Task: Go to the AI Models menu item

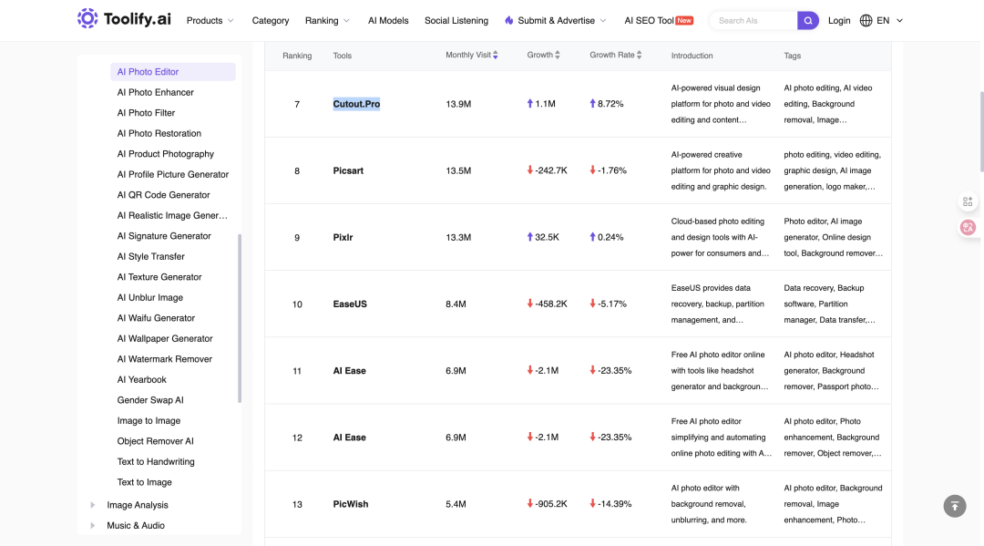Action: 388,21
